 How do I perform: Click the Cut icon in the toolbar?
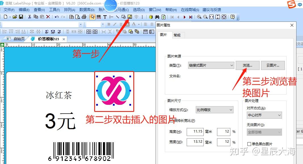[30, 17]
